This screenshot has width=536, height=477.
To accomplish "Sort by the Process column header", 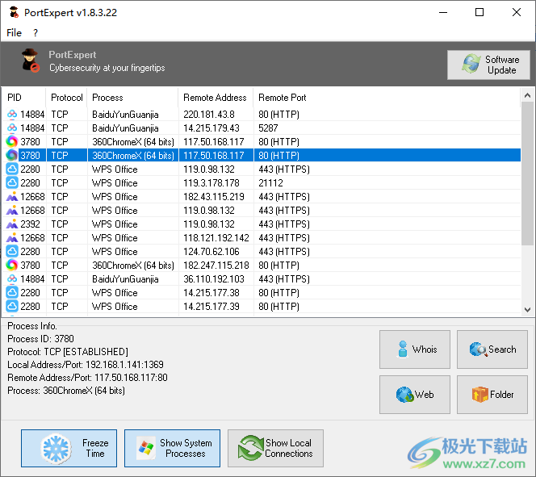I will 132,98.
